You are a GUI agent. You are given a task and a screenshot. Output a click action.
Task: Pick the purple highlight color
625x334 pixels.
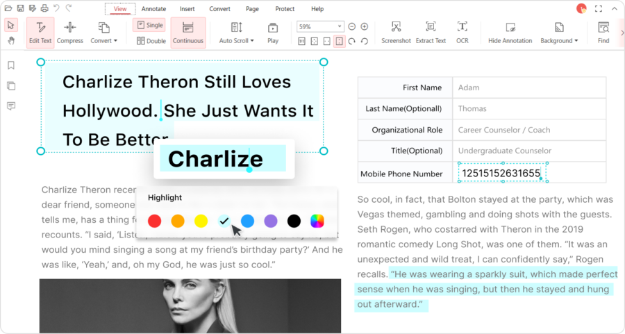[x=271, y=221]
